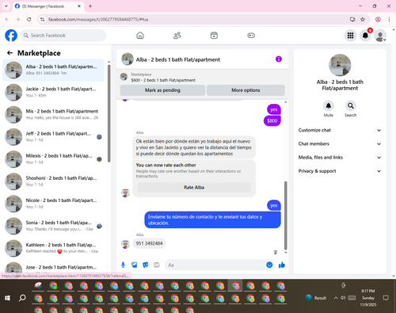Open new browser tab plus button
This screenshot has height=313, width=396.
(x=90, y=6)
